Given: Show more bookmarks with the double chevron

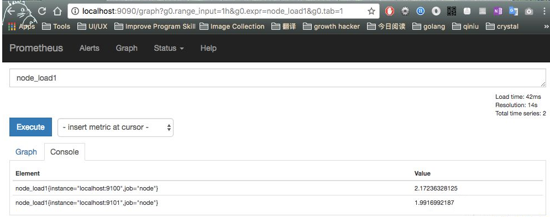Looking at the screenshot, I should pos(546,27).
